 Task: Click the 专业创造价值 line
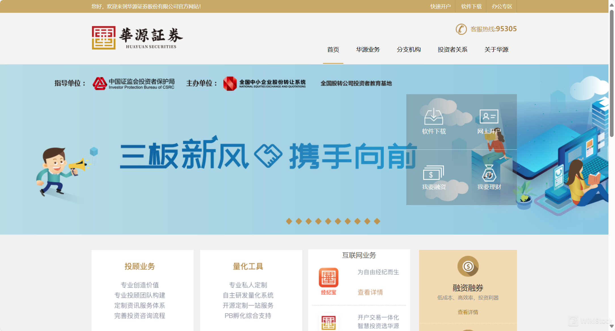tap(140, 285)
